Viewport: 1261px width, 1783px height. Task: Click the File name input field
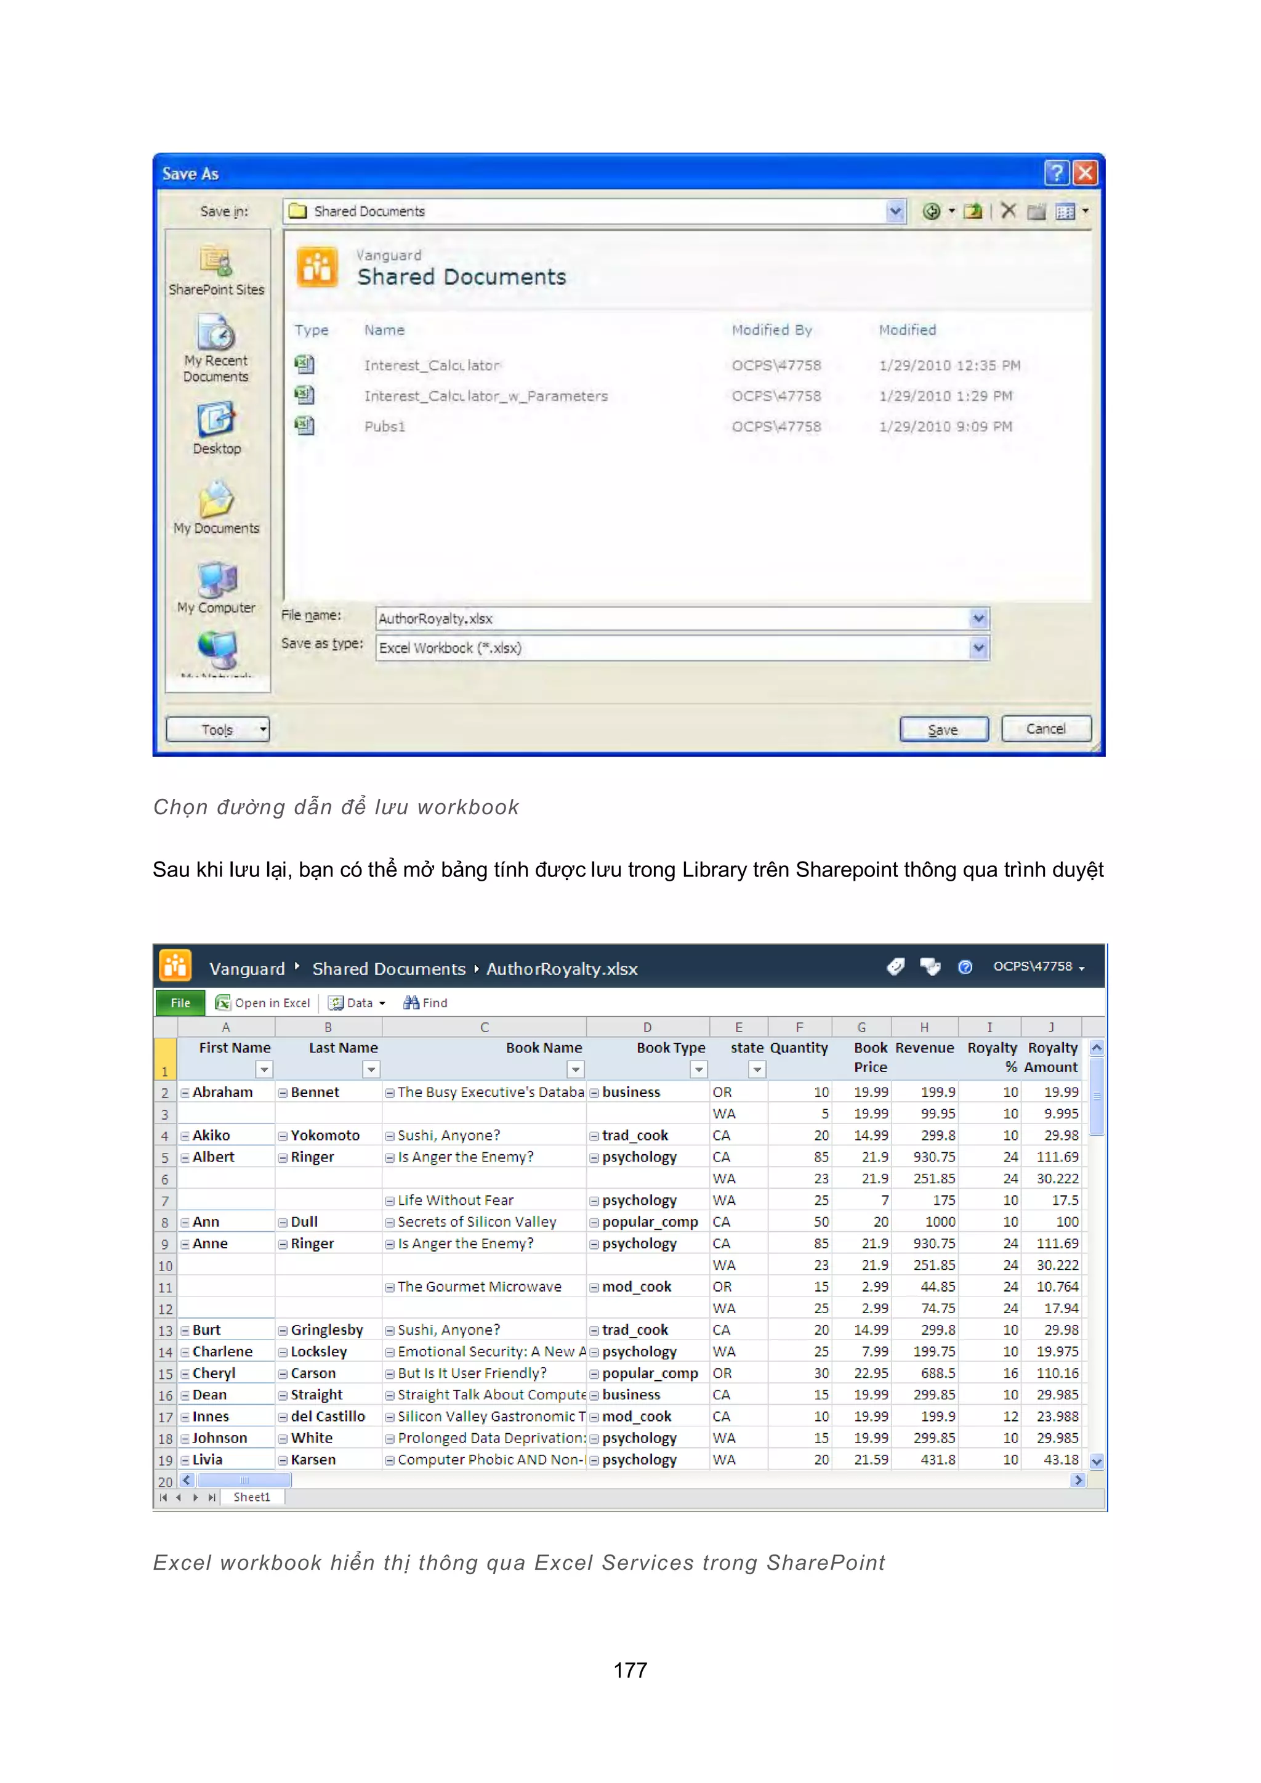[672, 619]
